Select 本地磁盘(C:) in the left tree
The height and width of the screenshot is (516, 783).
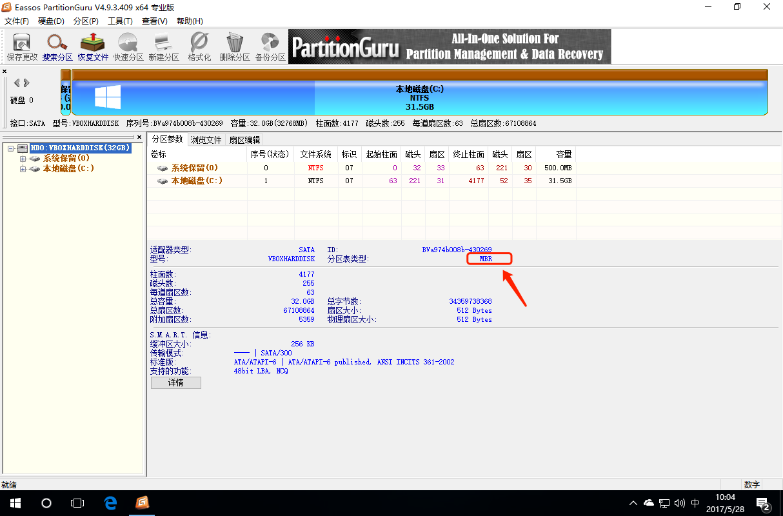(68, 169)
